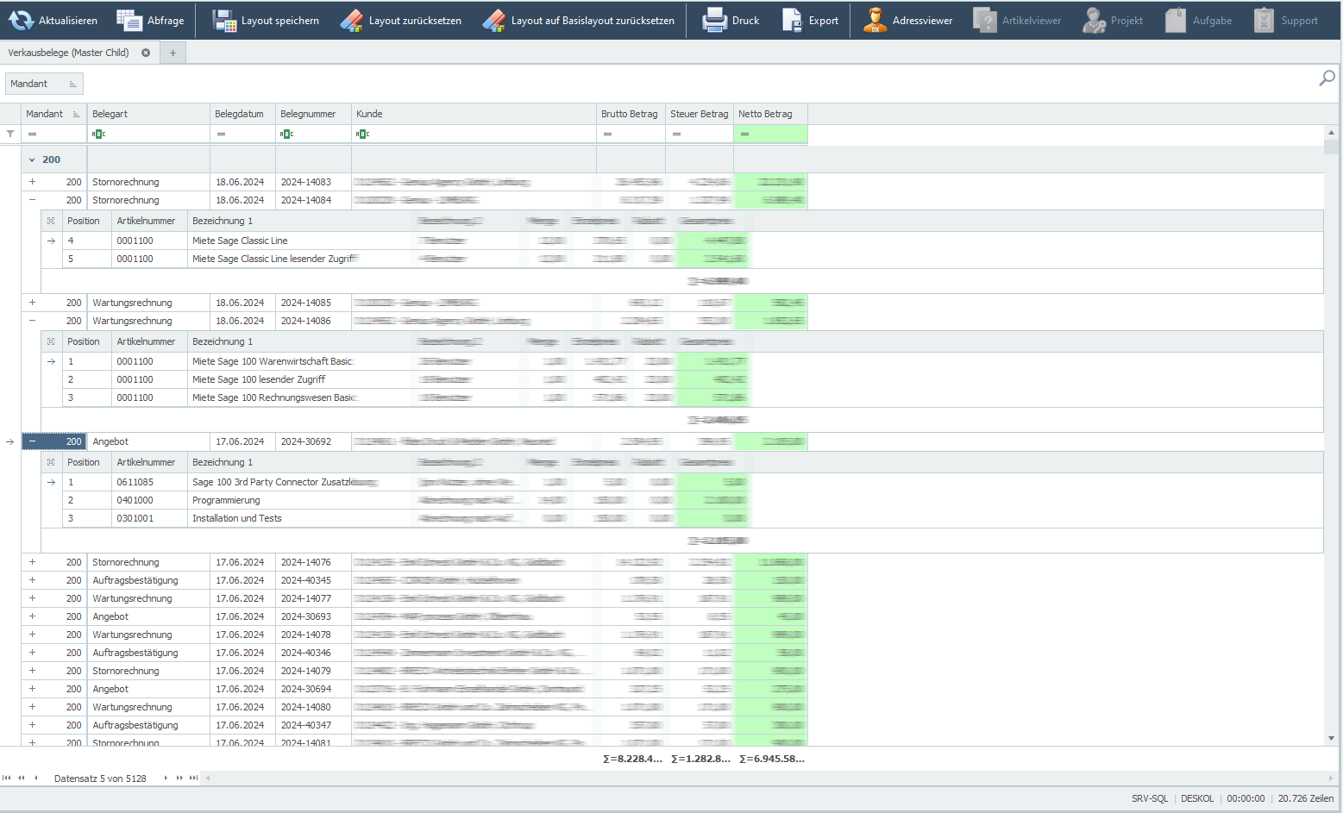Expand the Angebot row 2024-30693
Image resolution: width=1343 pixels, height=813 pixels.
(x=32, y=616)
